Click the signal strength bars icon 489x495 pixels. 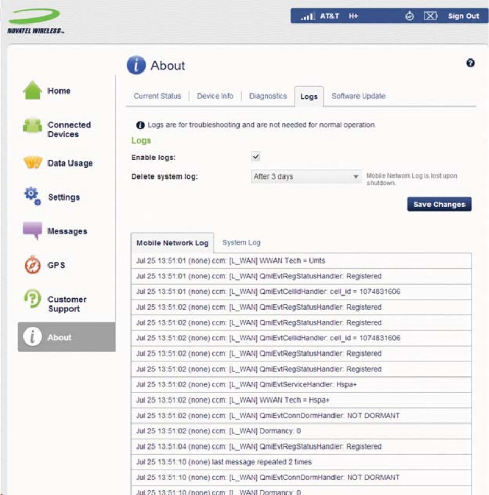coord(307,16)
